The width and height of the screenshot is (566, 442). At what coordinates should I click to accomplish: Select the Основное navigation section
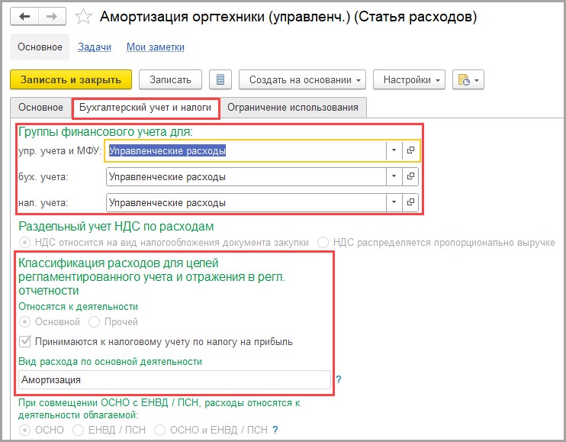(40, 47)
